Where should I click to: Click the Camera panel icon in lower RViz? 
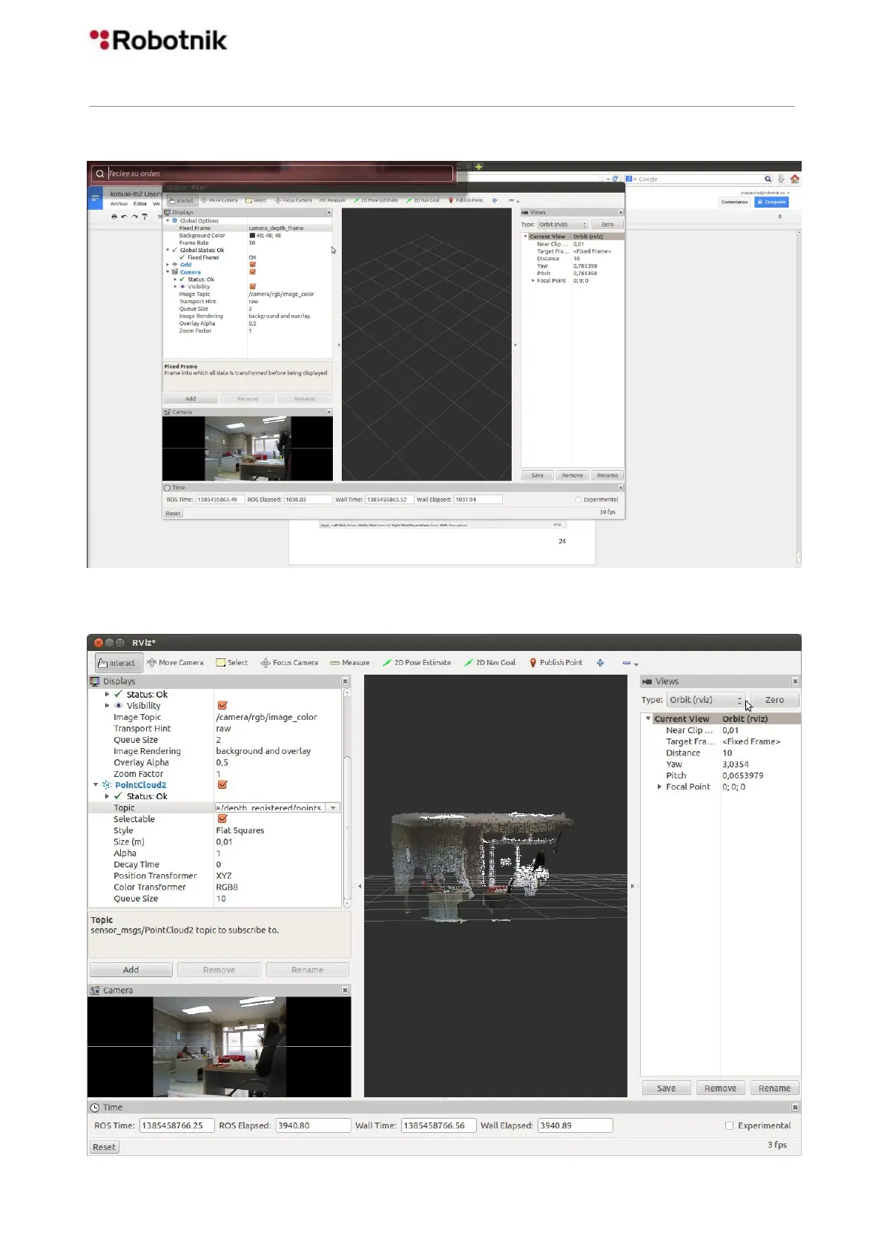95,991
